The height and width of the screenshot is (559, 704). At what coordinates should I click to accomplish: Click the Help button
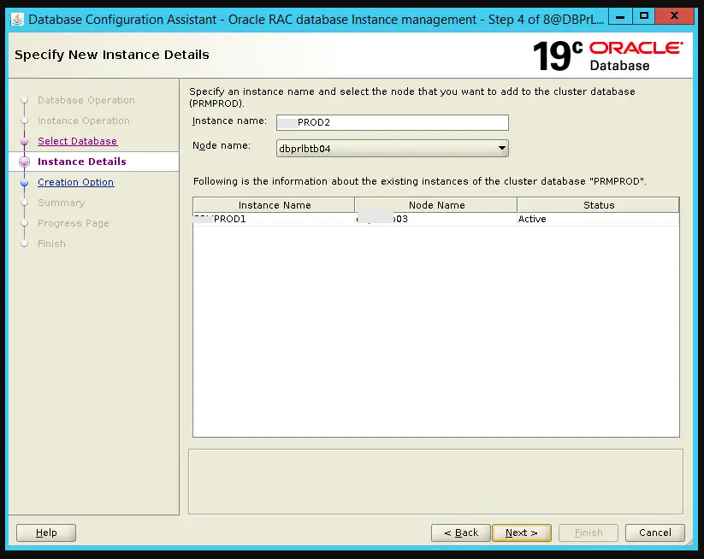(46, 533)
